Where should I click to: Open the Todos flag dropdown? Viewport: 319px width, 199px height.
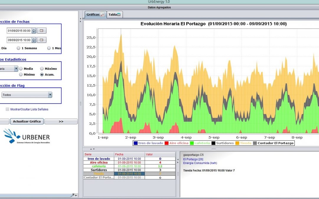(50, 95)
